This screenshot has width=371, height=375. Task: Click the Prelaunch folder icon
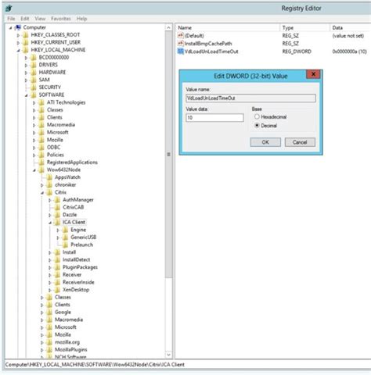coord(65,245)
